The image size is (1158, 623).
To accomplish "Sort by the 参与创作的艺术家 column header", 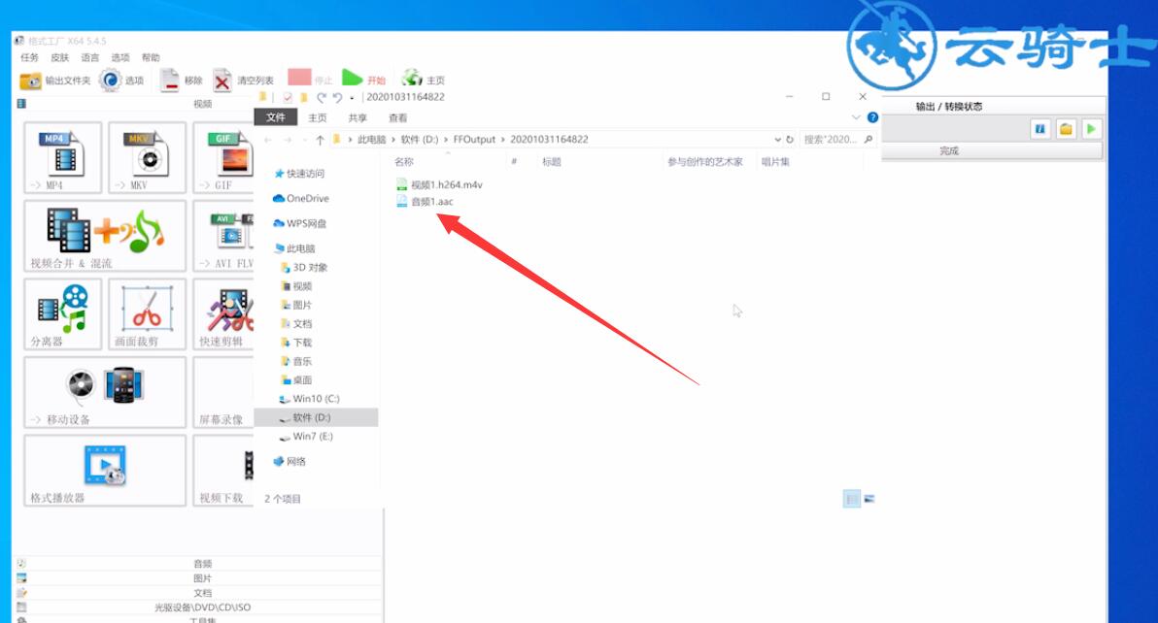I will pyautogui.click(x=705, y=161).
